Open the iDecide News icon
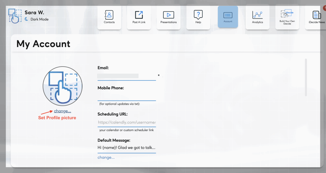The width and height of the screenshot is (326, 173). coord(316,17)
